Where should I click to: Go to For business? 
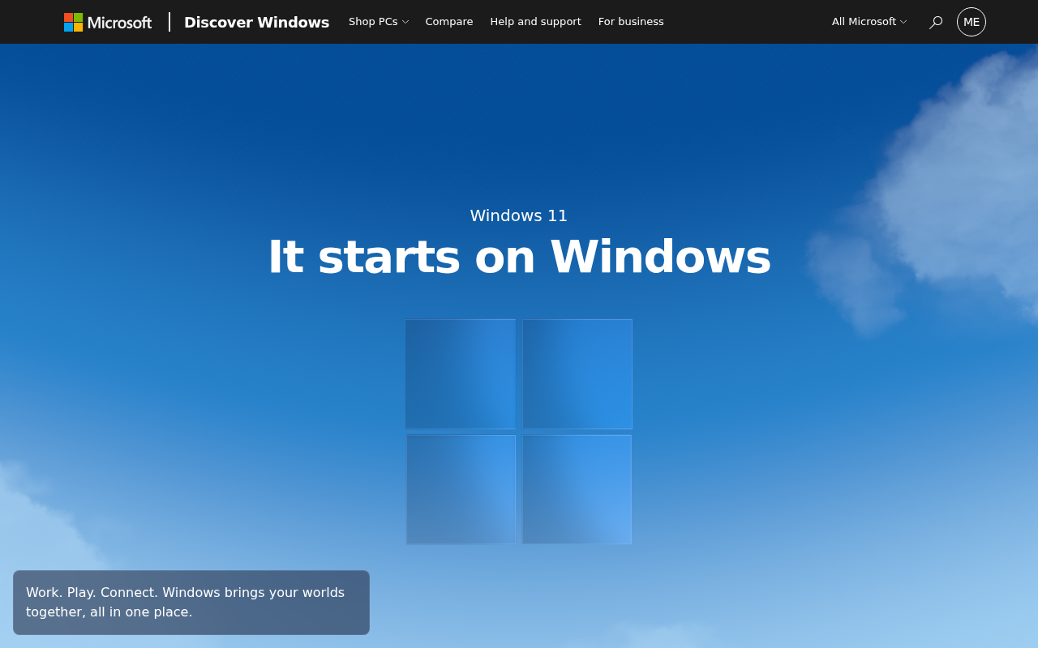tap(631, 22)
